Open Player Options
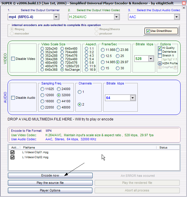187x197 pixels. (50, 190)
